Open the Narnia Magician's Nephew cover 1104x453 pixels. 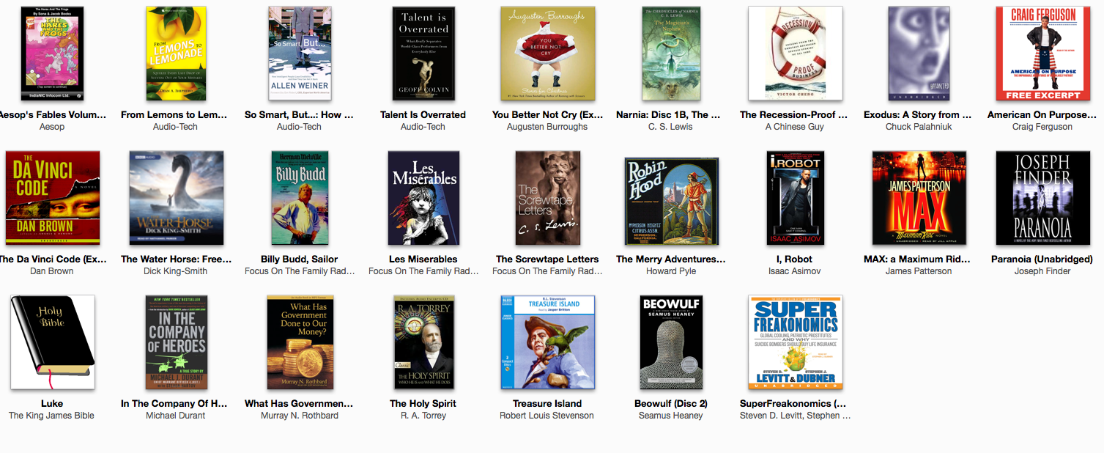click(x=671, y=54)
